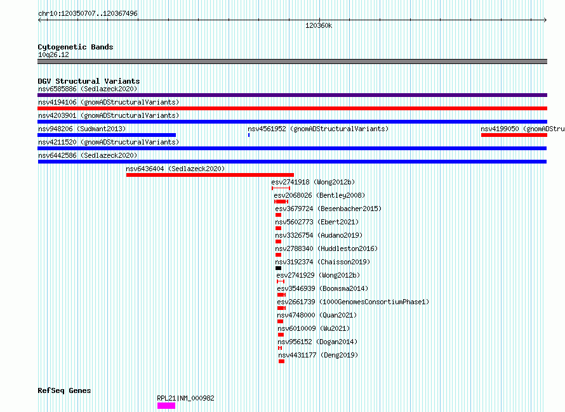This screenshot has width=565, height=412.
Task: Click the esv2068026 (Bentley2008) label
Action: click(319, 195)
